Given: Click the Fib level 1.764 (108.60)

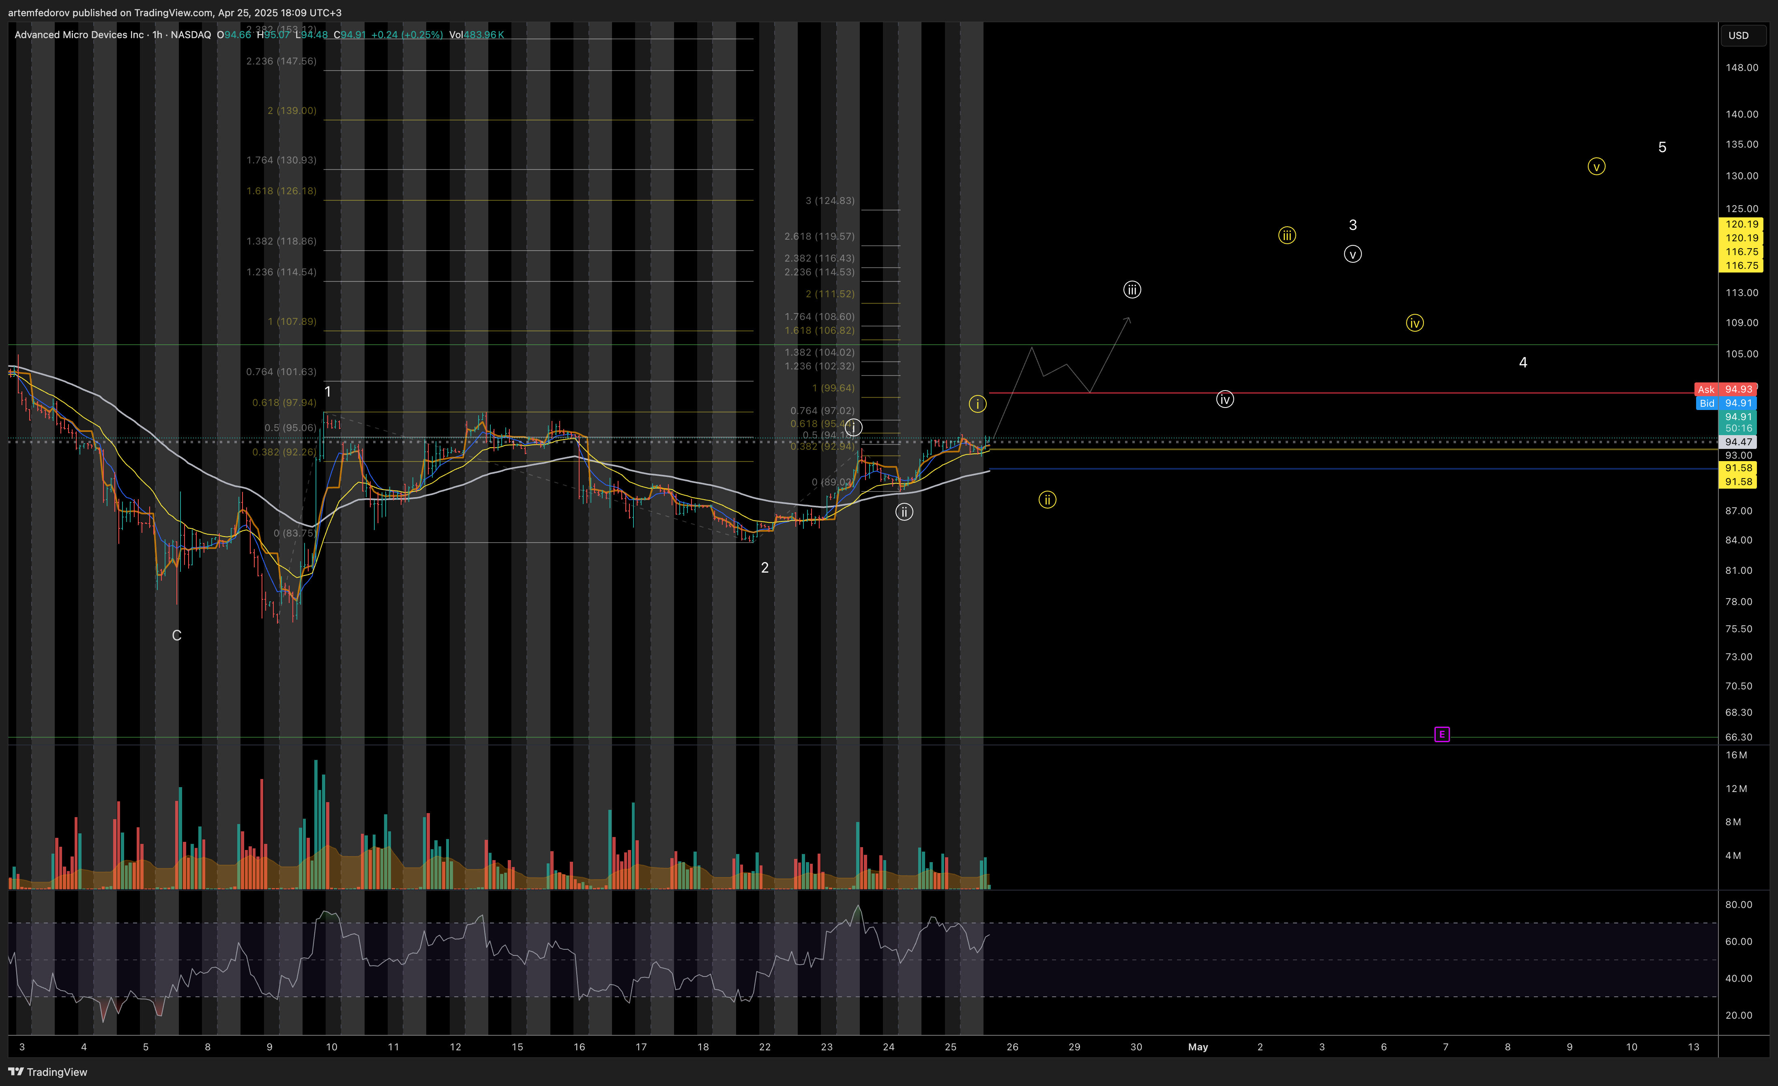Looking at the screenshot, I should [x=820, y=317].
